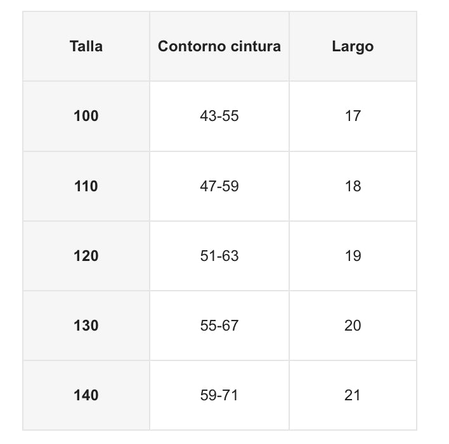This screenshot has height=444, width=449.
Task: Click the Largo value 17
Action: (x=353, y=116)
